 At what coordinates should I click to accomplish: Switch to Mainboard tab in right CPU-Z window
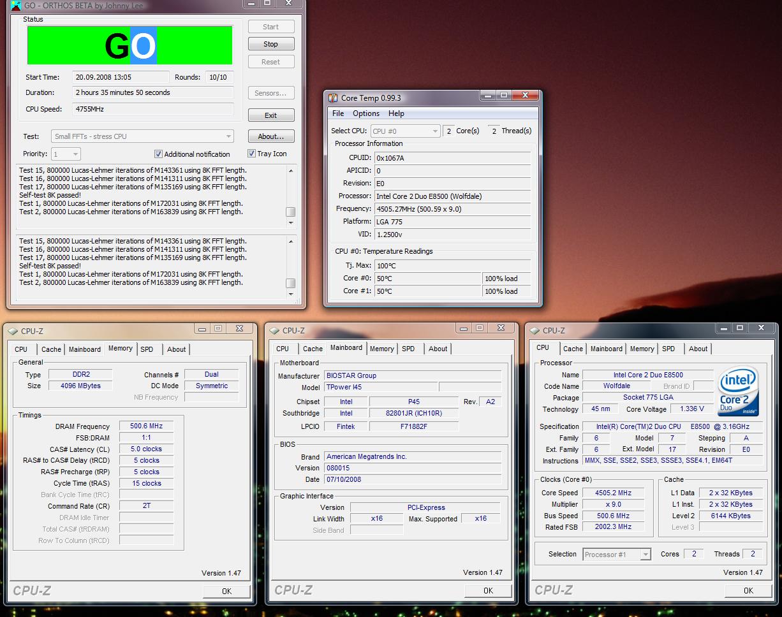coord(606,349)
